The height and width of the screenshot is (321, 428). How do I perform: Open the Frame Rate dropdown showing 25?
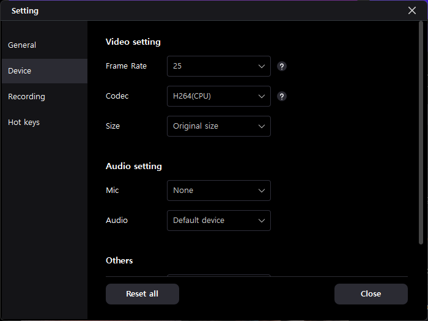click(218, 66)
